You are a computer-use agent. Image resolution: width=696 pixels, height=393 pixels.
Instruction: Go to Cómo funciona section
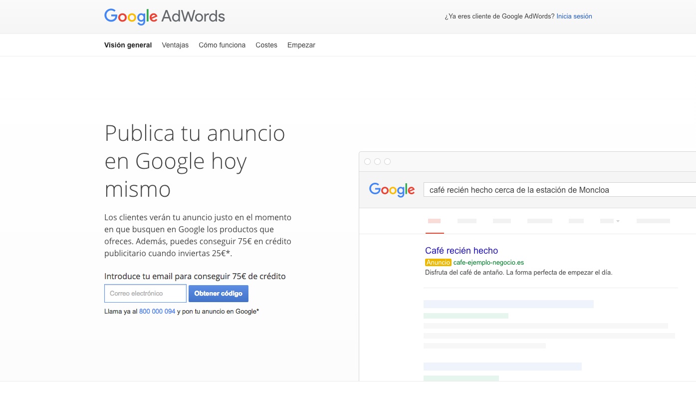click(222, 45)
